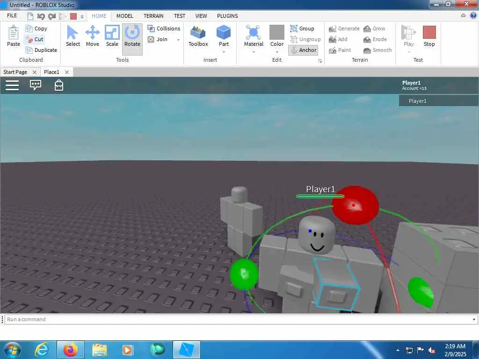Activate the Scale tool

pos(112,36)
